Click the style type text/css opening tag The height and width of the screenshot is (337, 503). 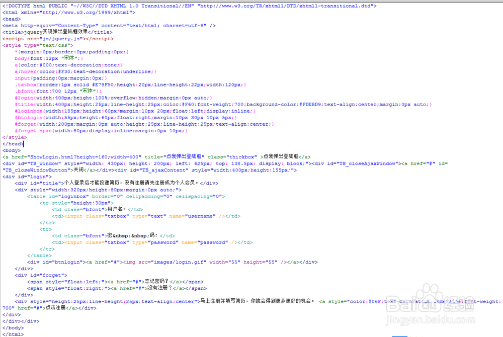(x=38, y=46)
